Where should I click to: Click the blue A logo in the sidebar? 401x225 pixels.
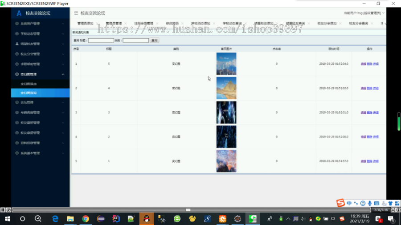[19, 13]
